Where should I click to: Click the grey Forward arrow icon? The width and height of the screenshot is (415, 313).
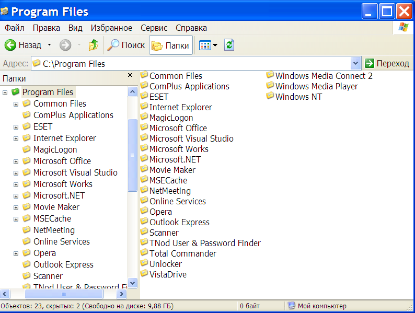pyautogui.click(x=65, y=45)
